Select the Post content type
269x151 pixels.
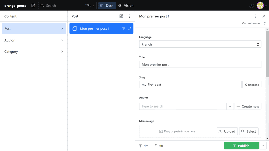33,28
